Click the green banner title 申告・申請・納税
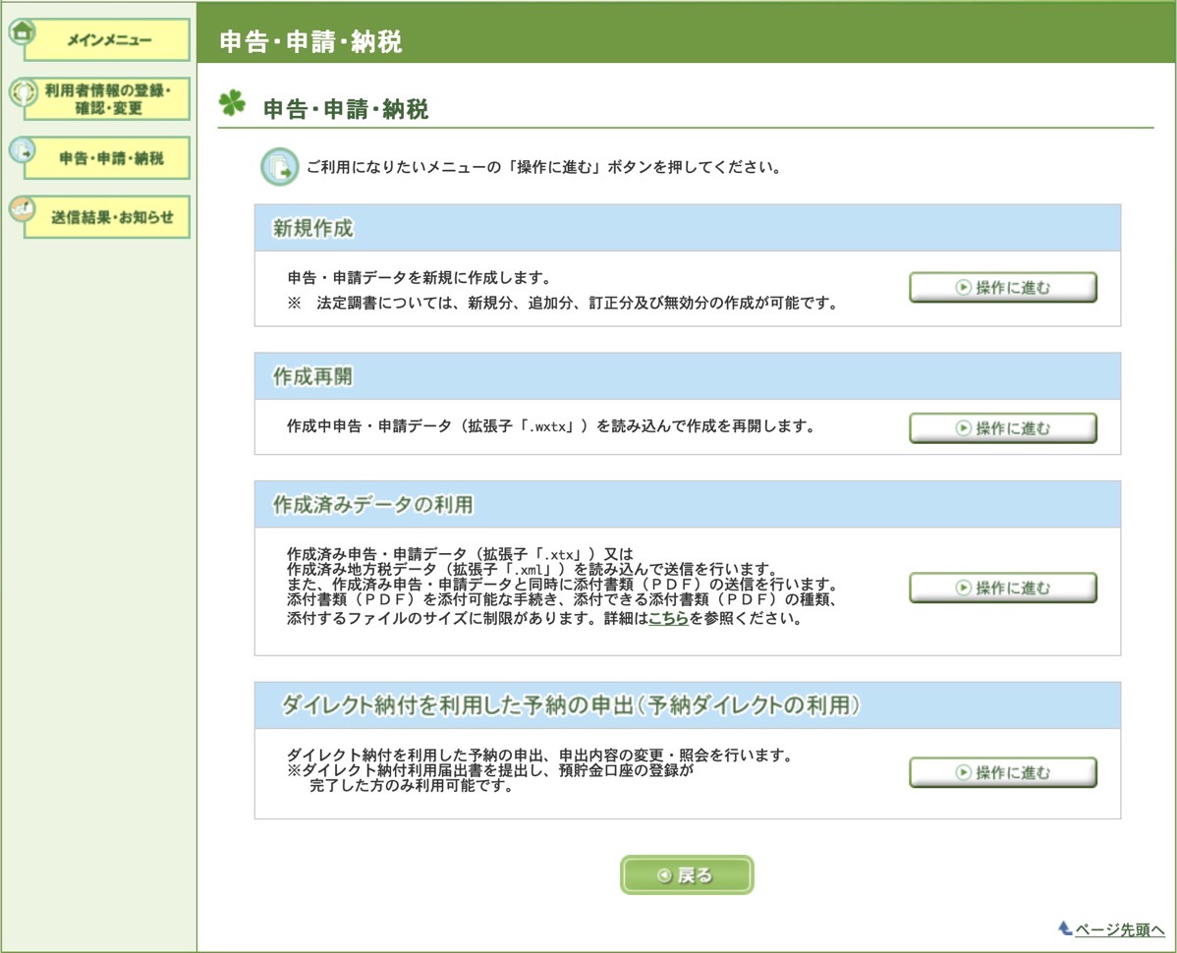The width and height of the screenshot is (1177, 953). pyautogui.click(x=310, y=41)
